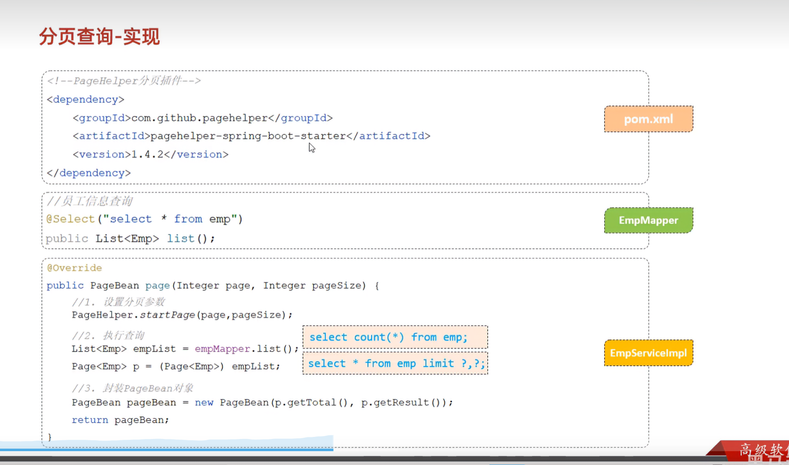Click the comment <!--PageHelper分页插件-->
The image size is (789, 465).
tap(124, 81)
